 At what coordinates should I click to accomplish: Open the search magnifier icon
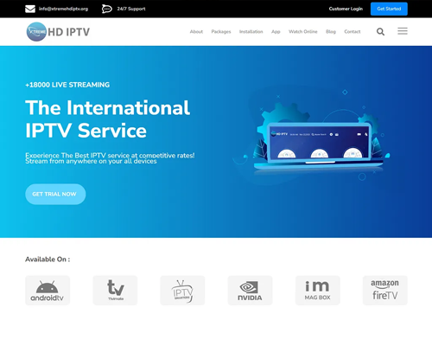point(380,32)
